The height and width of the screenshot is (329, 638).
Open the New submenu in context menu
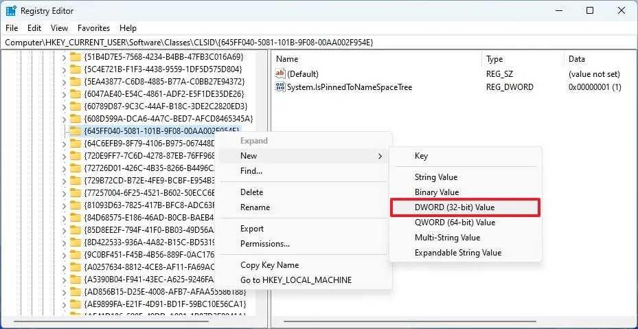(x=303, y=155)
